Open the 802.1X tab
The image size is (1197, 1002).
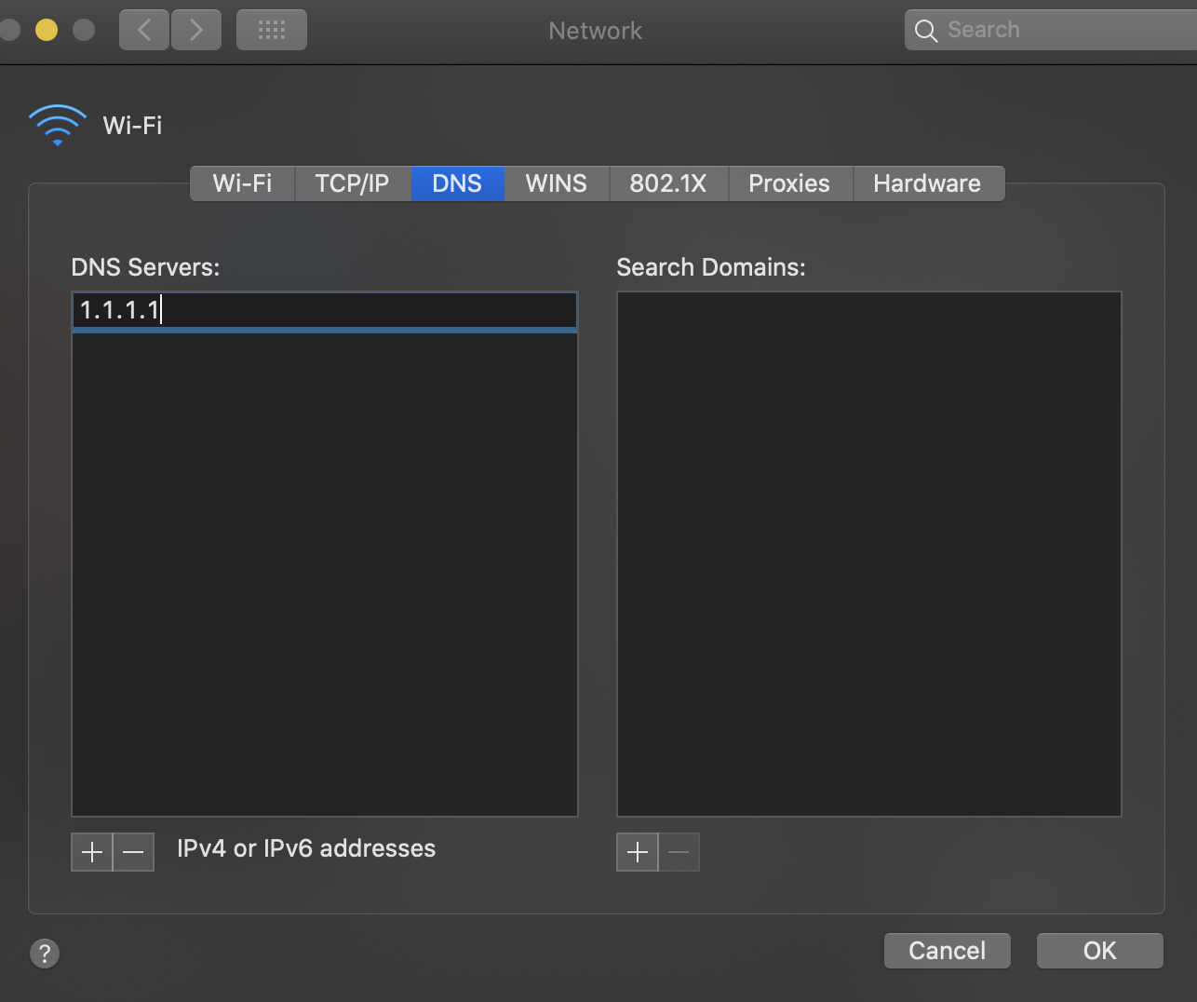pos(667,183)
